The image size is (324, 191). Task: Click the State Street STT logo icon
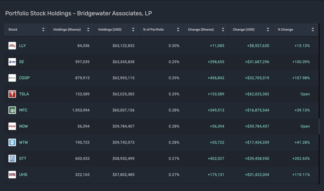pos(12,159)
